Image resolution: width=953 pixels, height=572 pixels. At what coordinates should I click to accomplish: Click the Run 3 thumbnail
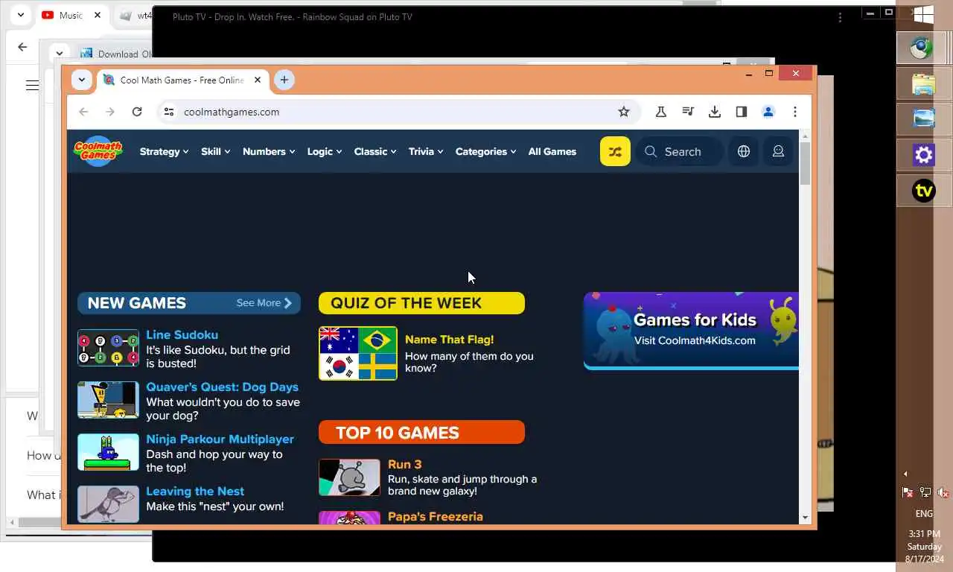pos(349,477)
